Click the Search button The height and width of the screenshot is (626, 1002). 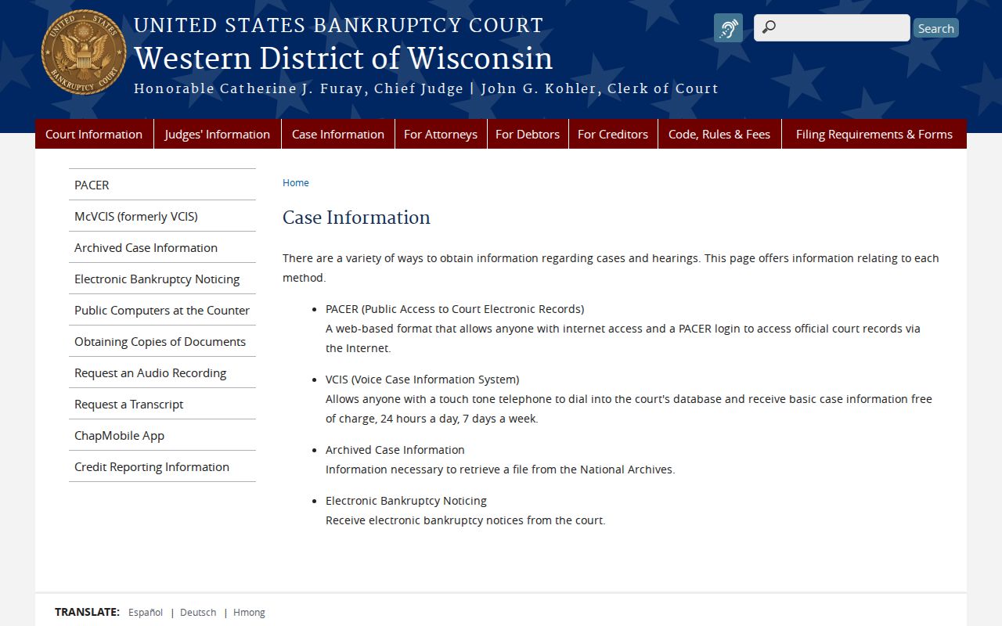935,28
